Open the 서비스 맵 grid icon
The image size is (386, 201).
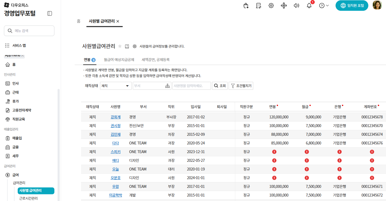tap(7, 46)
